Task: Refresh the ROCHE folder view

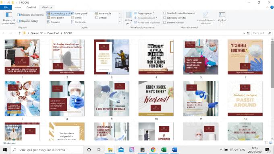Action: click(248, 33)
